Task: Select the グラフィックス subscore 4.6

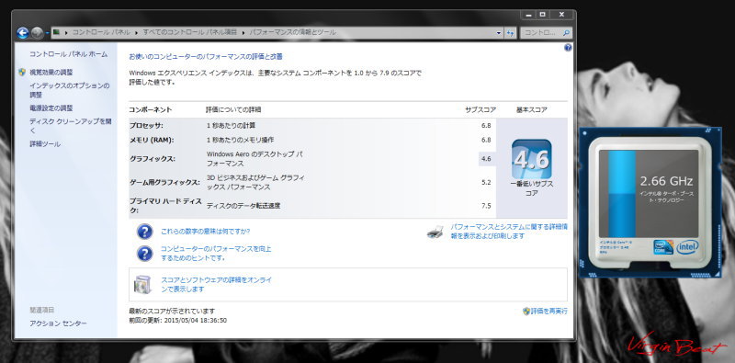Action: (x=486, y=159)
